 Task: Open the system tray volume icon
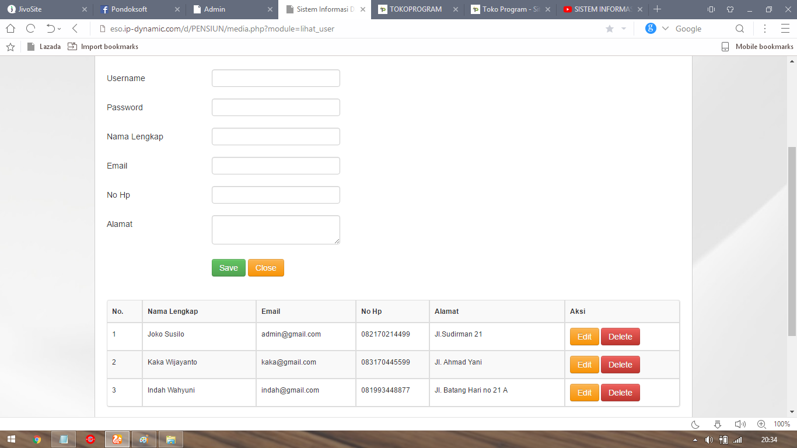pos(709,440)
